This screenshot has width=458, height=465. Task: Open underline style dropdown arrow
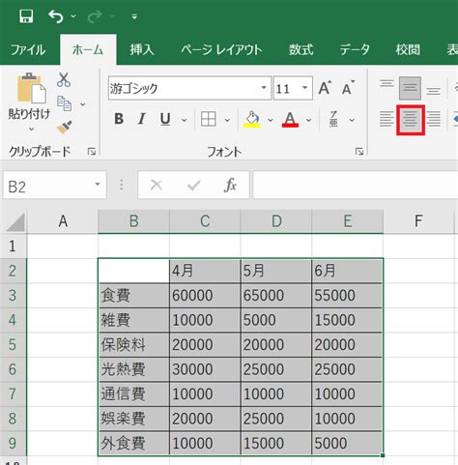184,120
